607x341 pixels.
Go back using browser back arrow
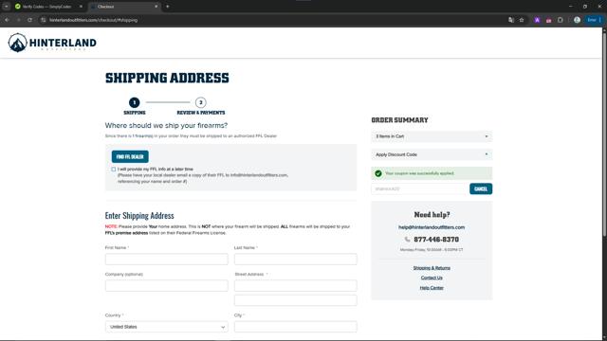7,20
